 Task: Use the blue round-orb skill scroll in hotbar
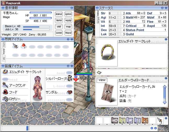(130, 120)
